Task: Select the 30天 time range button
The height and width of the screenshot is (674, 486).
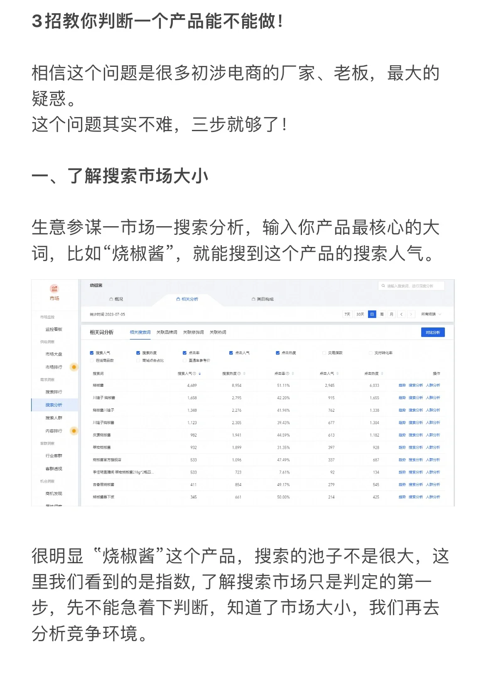Action: click(360, 314)
